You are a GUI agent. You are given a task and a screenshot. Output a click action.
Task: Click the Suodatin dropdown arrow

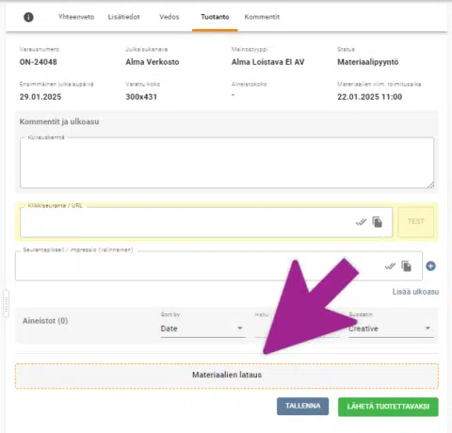(428, 329)
